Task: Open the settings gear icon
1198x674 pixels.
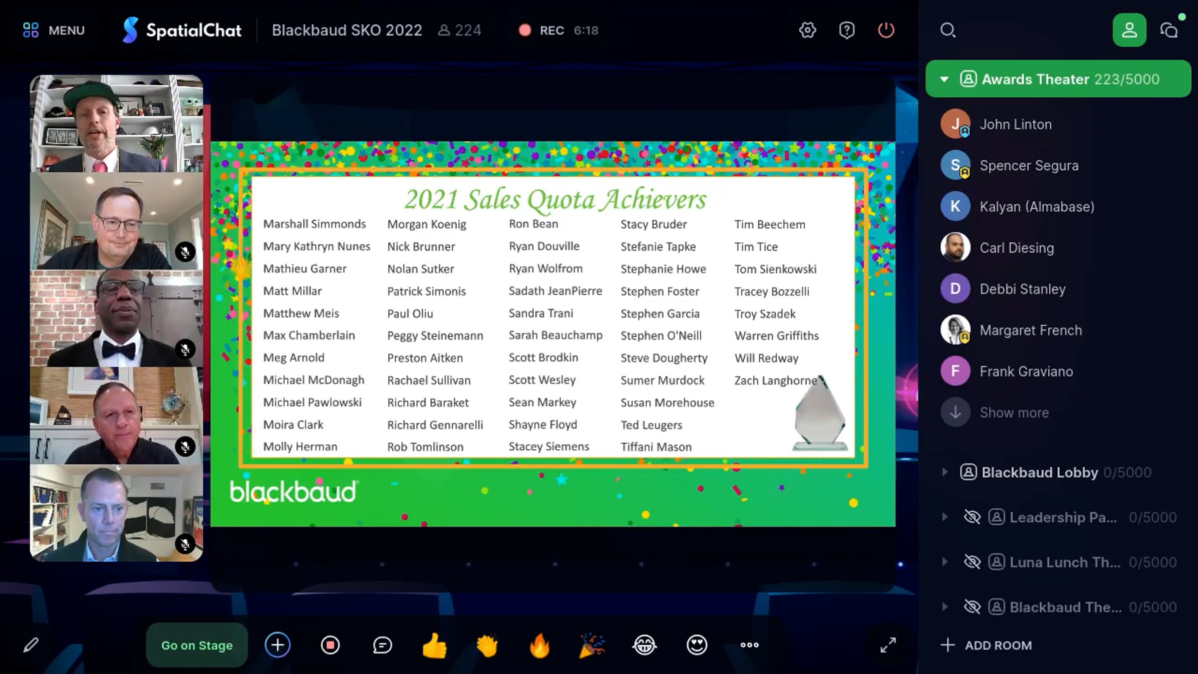Action: (x=807, y=30)
